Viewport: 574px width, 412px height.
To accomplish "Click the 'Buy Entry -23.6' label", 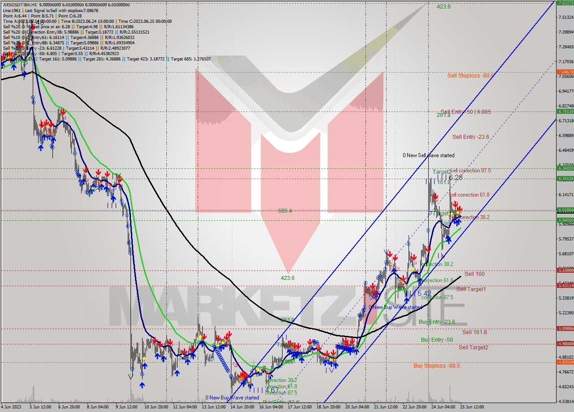I will [437, 322].
